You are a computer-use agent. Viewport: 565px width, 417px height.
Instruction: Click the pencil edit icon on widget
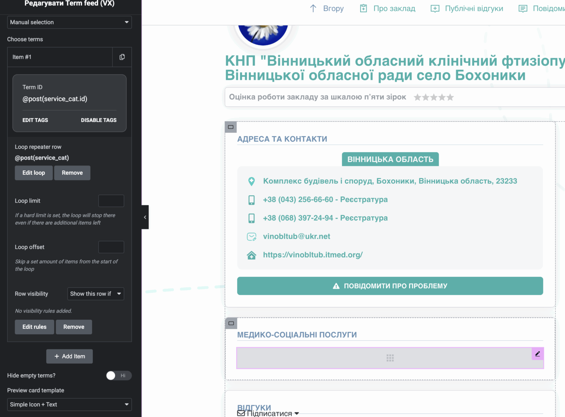pyautogui.click(x=537, y=354)
